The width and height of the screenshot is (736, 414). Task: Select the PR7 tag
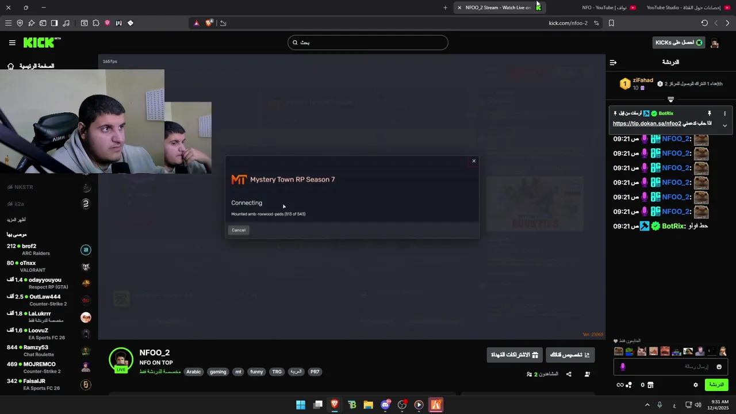point(315,372)
